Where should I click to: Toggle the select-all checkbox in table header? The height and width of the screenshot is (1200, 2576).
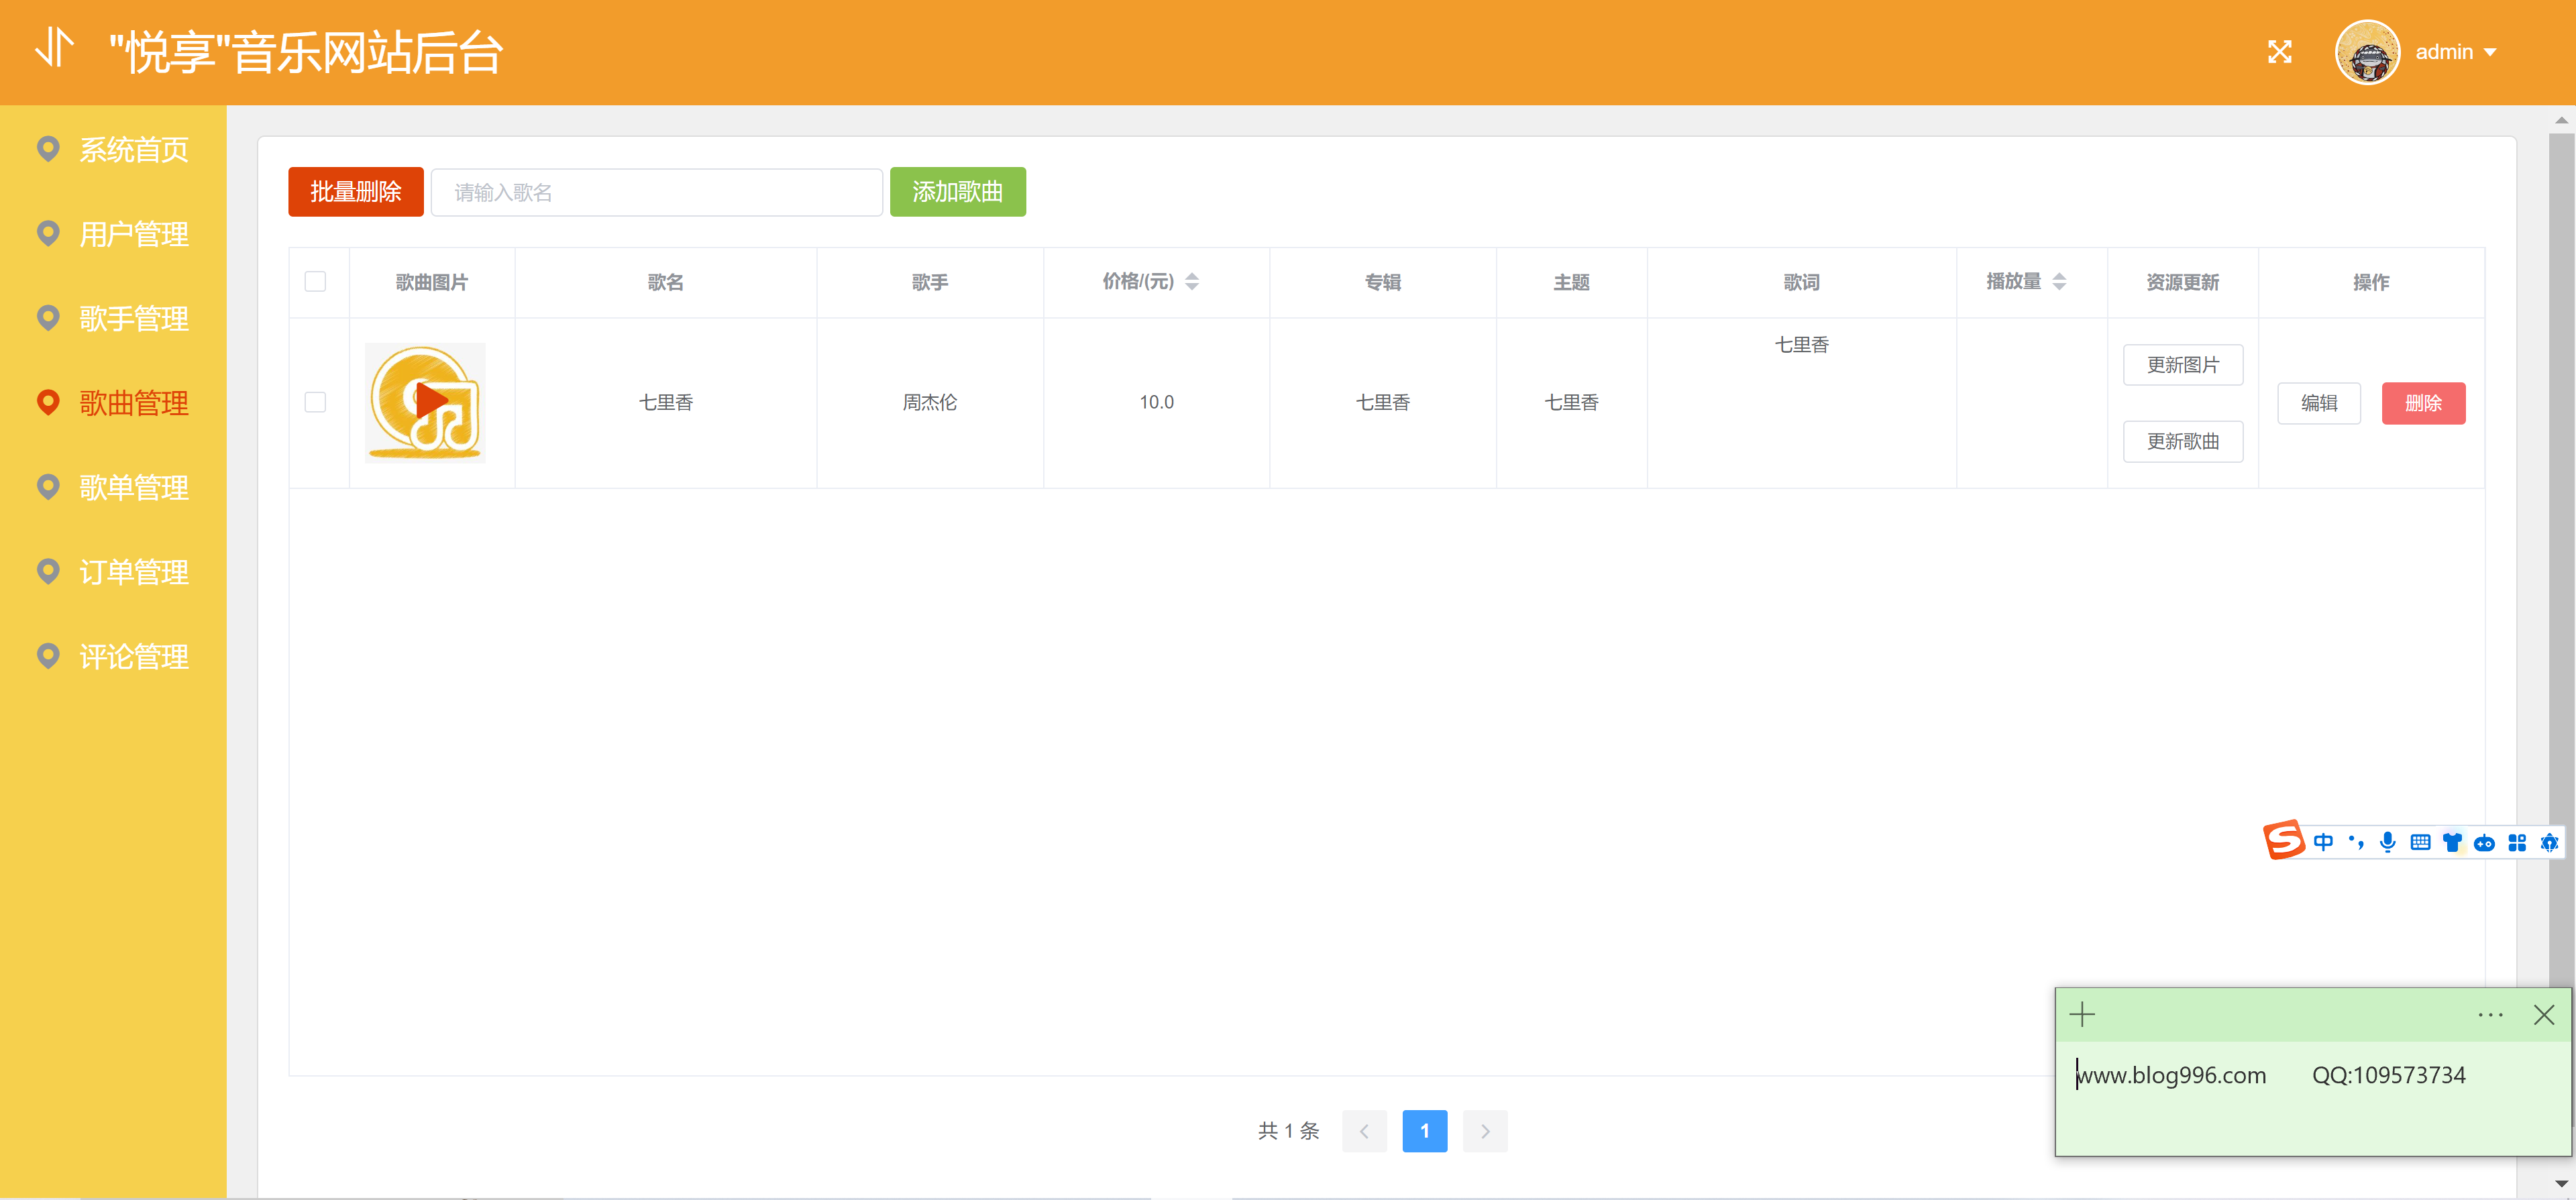coord(315,282)
